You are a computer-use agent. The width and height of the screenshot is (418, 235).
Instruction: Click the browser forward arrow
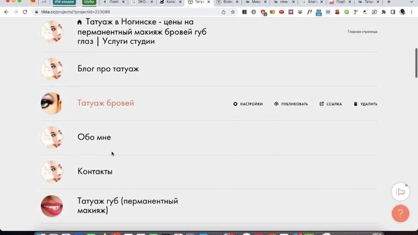pyautogui.click(x=16, y=12)
